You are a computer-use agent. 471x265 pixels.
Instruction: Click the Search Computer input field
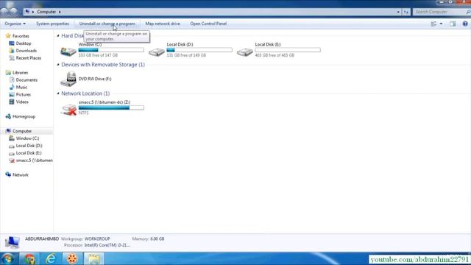(x=440, y=12)
